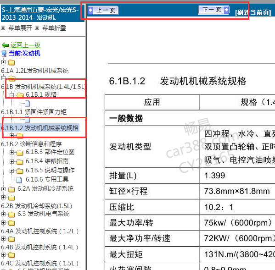Expand 6.2B 发动机冷却系统(1.5L) node
The width and height of the screenshot is (275, 270).
pos(3,197)
